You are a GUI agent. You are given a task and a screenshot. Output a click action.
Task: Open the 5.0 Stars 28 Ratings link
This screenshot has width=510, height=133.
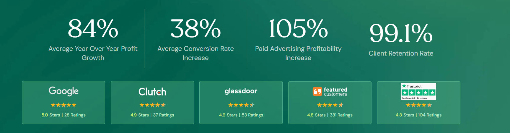63,115
